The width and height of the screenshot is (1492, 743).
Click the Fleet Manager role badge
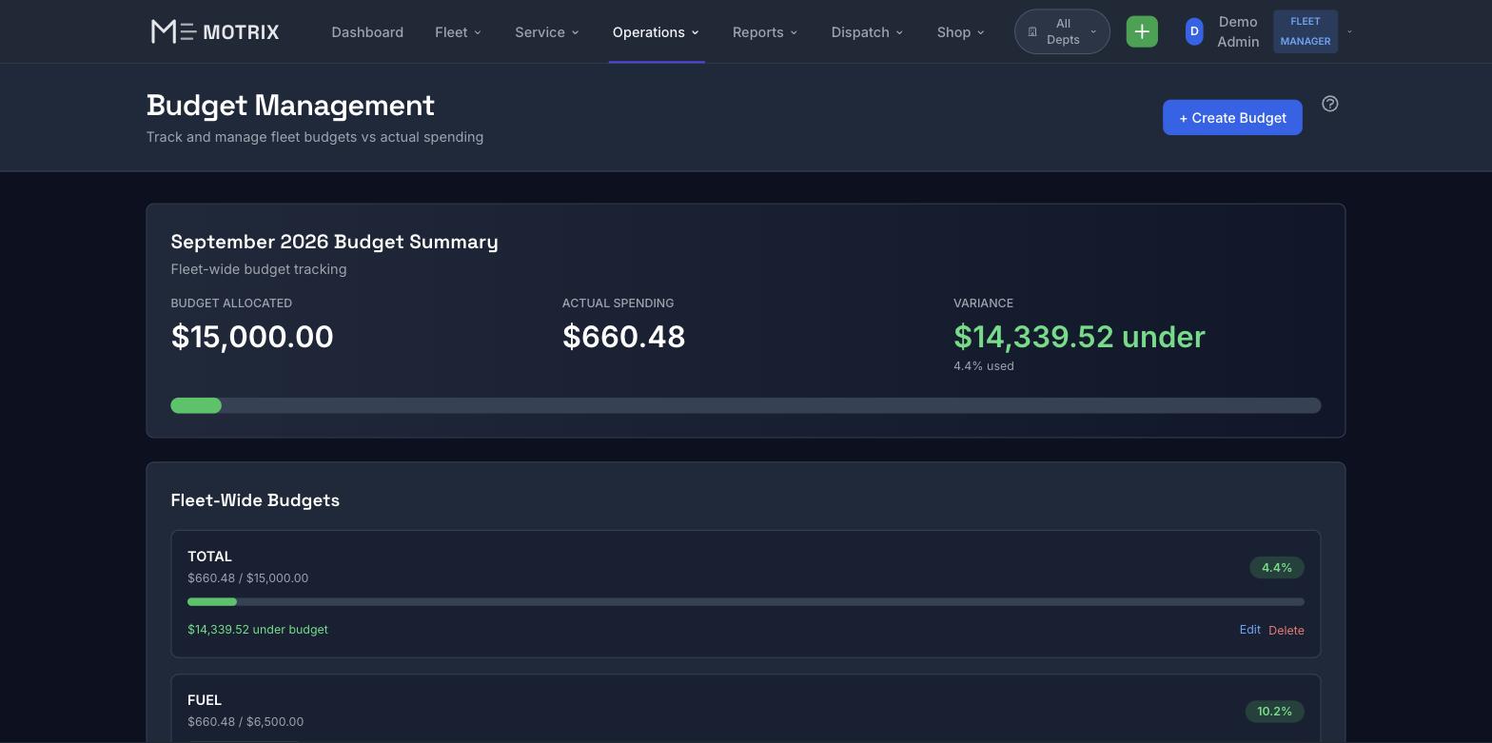tap(1305, 31)
